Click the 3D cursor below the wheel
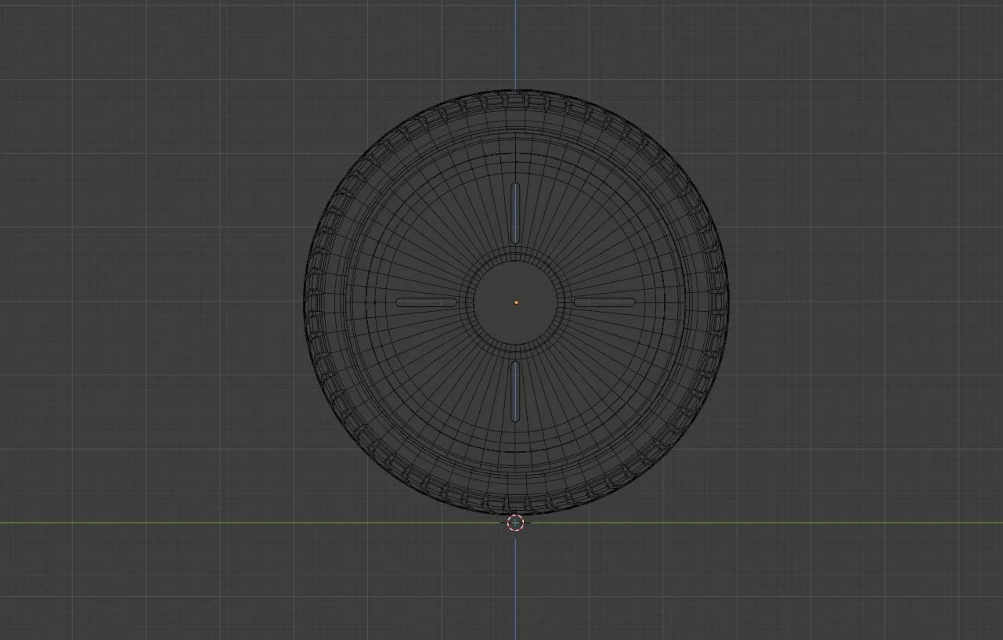 pyautogui.click(x=515, y=522)
